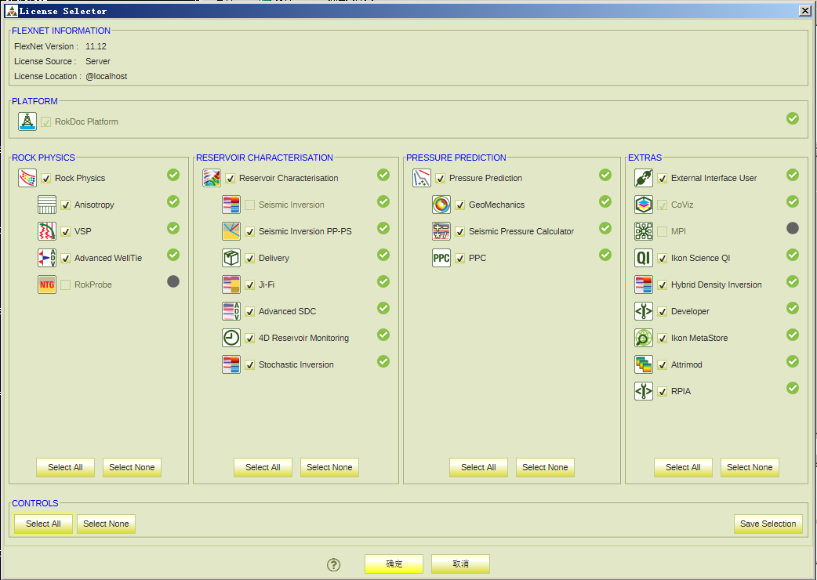Toggle the Developer license checkbox
817x580 pixels.
pos(663,311)
